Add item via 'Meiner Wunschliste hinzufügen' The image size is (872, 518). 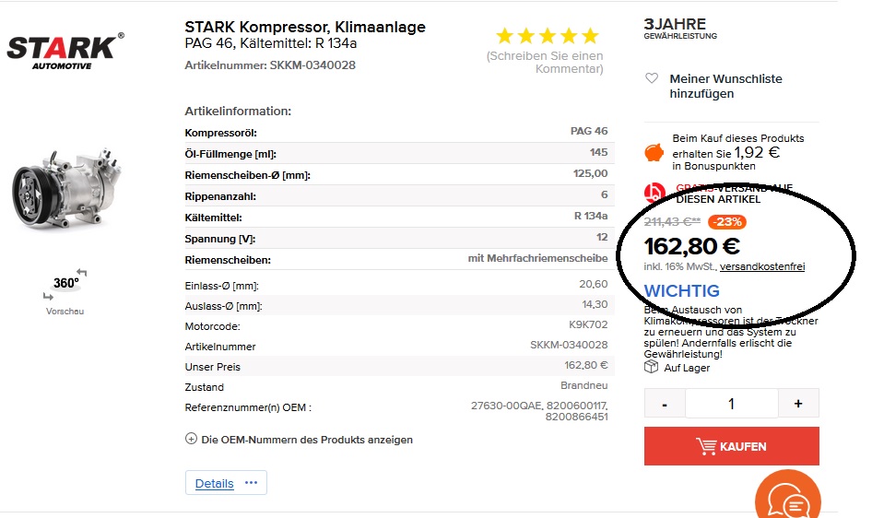pyautogui.click(x=725, y=86)
